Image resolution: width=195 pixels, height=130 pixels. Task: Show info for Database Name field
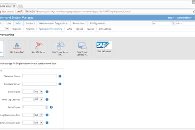point(60,76)
